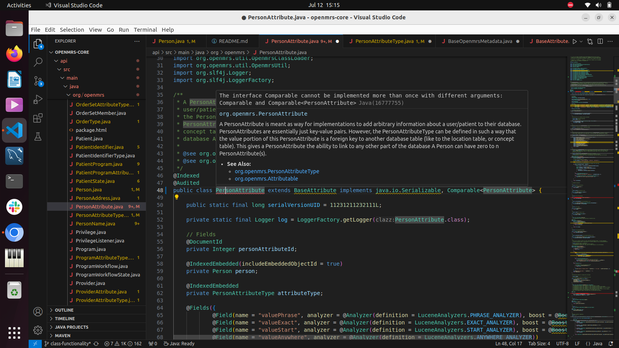Open the remote window indicator

point(35,343)
